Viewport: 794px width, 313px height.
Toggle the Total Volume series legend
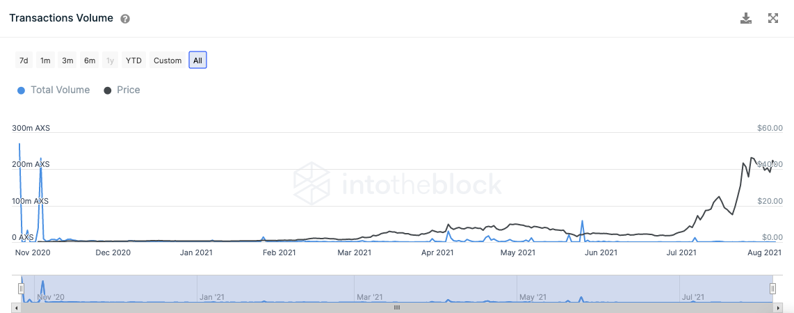point(60,90)
